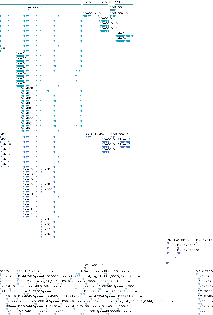
Task: Select the LD06535.3prime EST label
Action: pyautogui.click(x=95, y=291)
